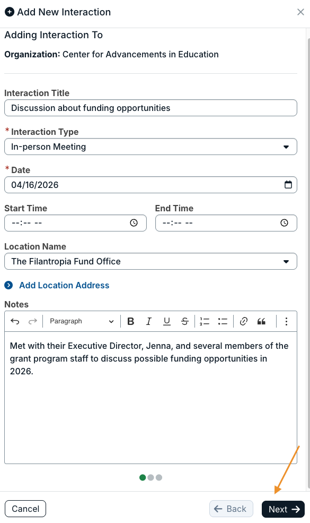310x523 pixels.
Task: Open the Location Name dropdown
Action: (x=150, y=261)
